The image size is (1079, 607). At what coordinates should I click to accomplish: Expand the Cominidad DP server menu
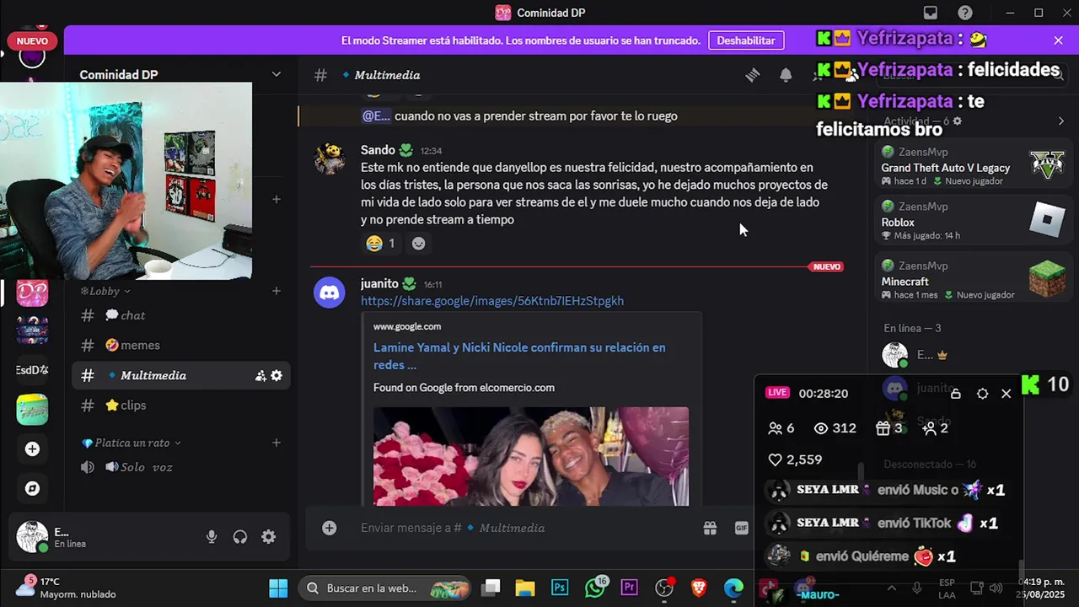[276, 74]
